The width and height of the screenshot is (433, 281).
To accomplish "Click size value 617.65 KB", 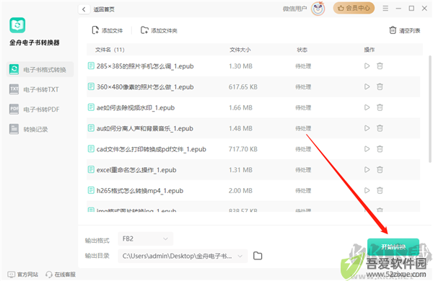I will (x=243, y=87).
